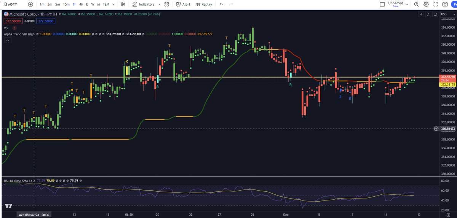Click the 352.00000 price scale value
This screenshot has width=457, height=218.
[x=448, y=165]
